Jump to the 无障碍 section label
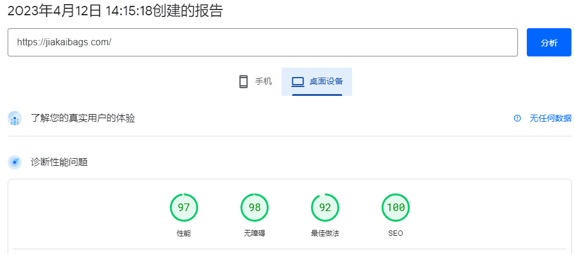The width and height of the screenshot is (575, 254). pos(255,233)
